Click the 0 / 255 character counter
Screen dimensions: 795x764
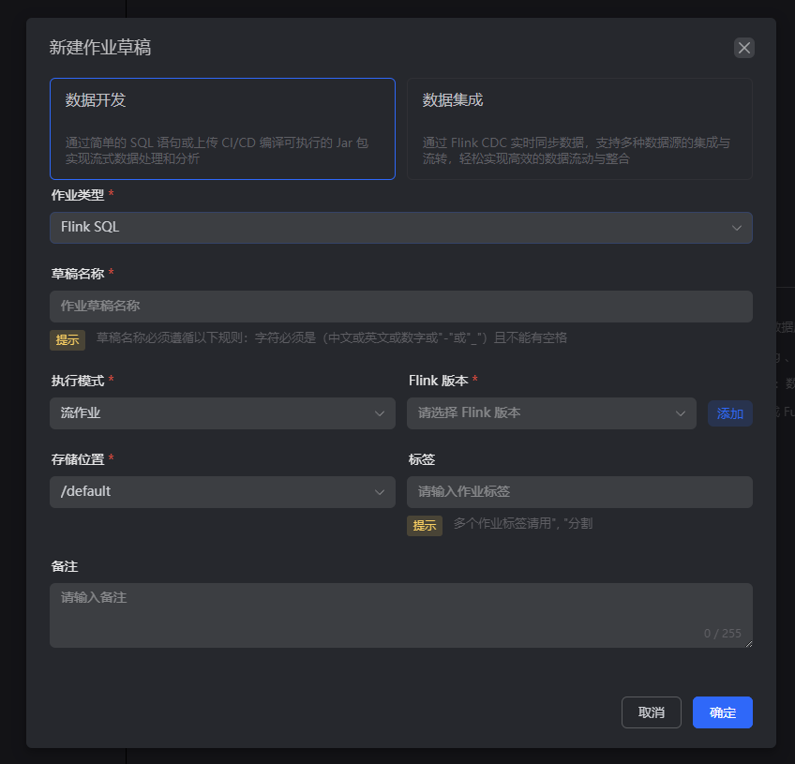pyautogui.click(x=722, y=634)
